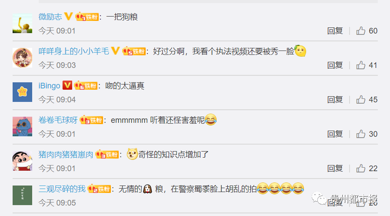
Task: Open profile of 咩咩身上的小小羊毛
Action: point(74,51)
